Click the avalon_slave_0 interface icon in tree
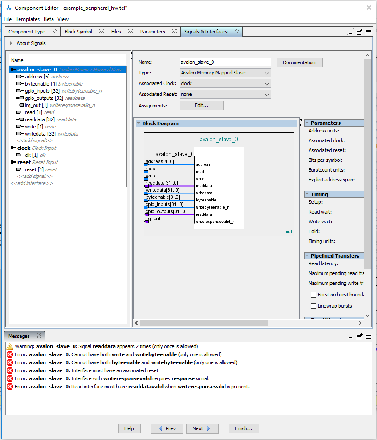 pos(13,70)
